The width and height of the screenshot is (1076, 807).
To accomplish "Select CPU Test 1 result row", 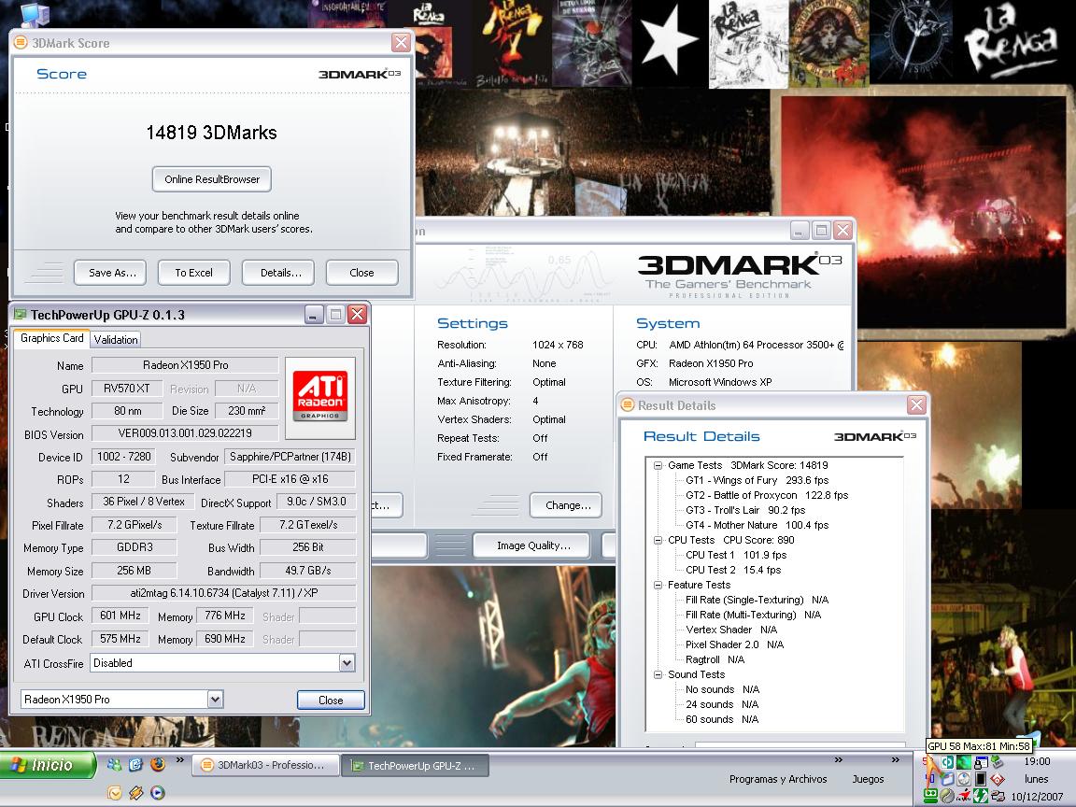I will coord(736,555).
